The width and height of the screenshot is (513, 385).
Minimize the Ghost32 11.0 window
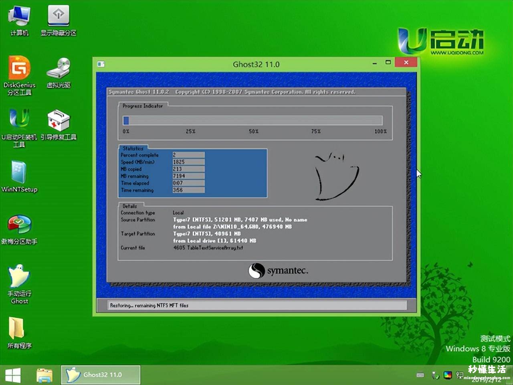(374, 63)
